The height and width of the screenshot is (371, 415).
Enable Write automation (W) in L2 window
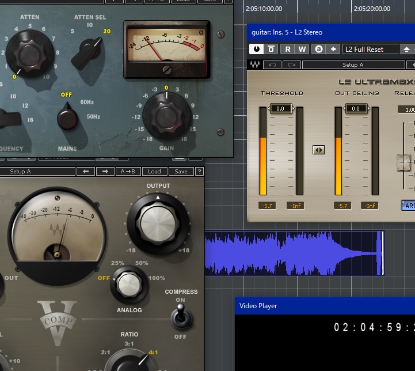302,49
